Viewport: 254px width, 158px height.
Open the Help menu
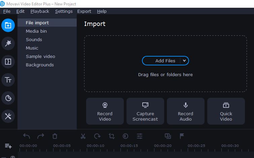[102, 11]
